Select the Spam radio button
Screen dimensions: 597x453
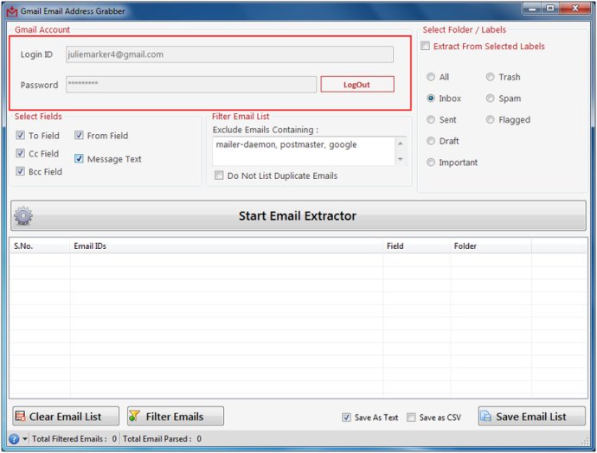491,99
